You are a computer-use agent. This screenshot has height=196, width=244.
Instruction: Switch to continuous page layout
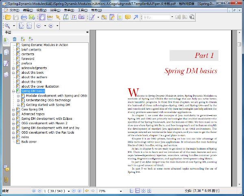click(x=137, y=191)
